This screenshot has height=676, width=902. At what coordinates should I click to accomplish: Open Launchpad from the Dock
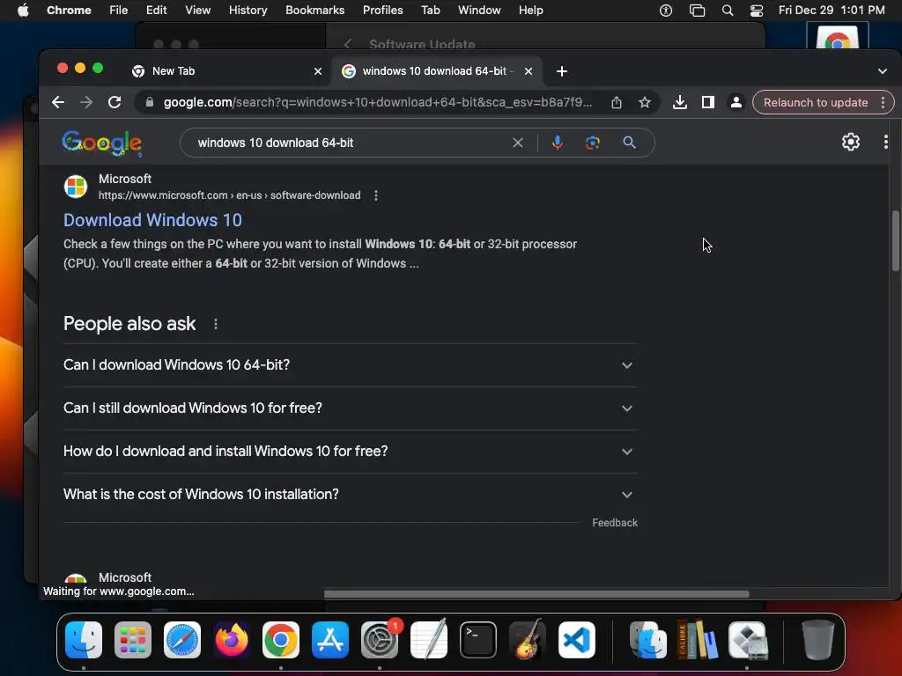133,640
